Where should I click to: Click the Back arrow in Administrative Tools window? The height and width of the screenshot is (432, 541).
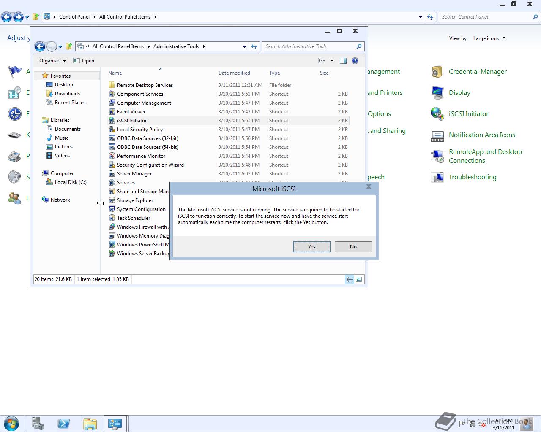click(x=40, y=47)
